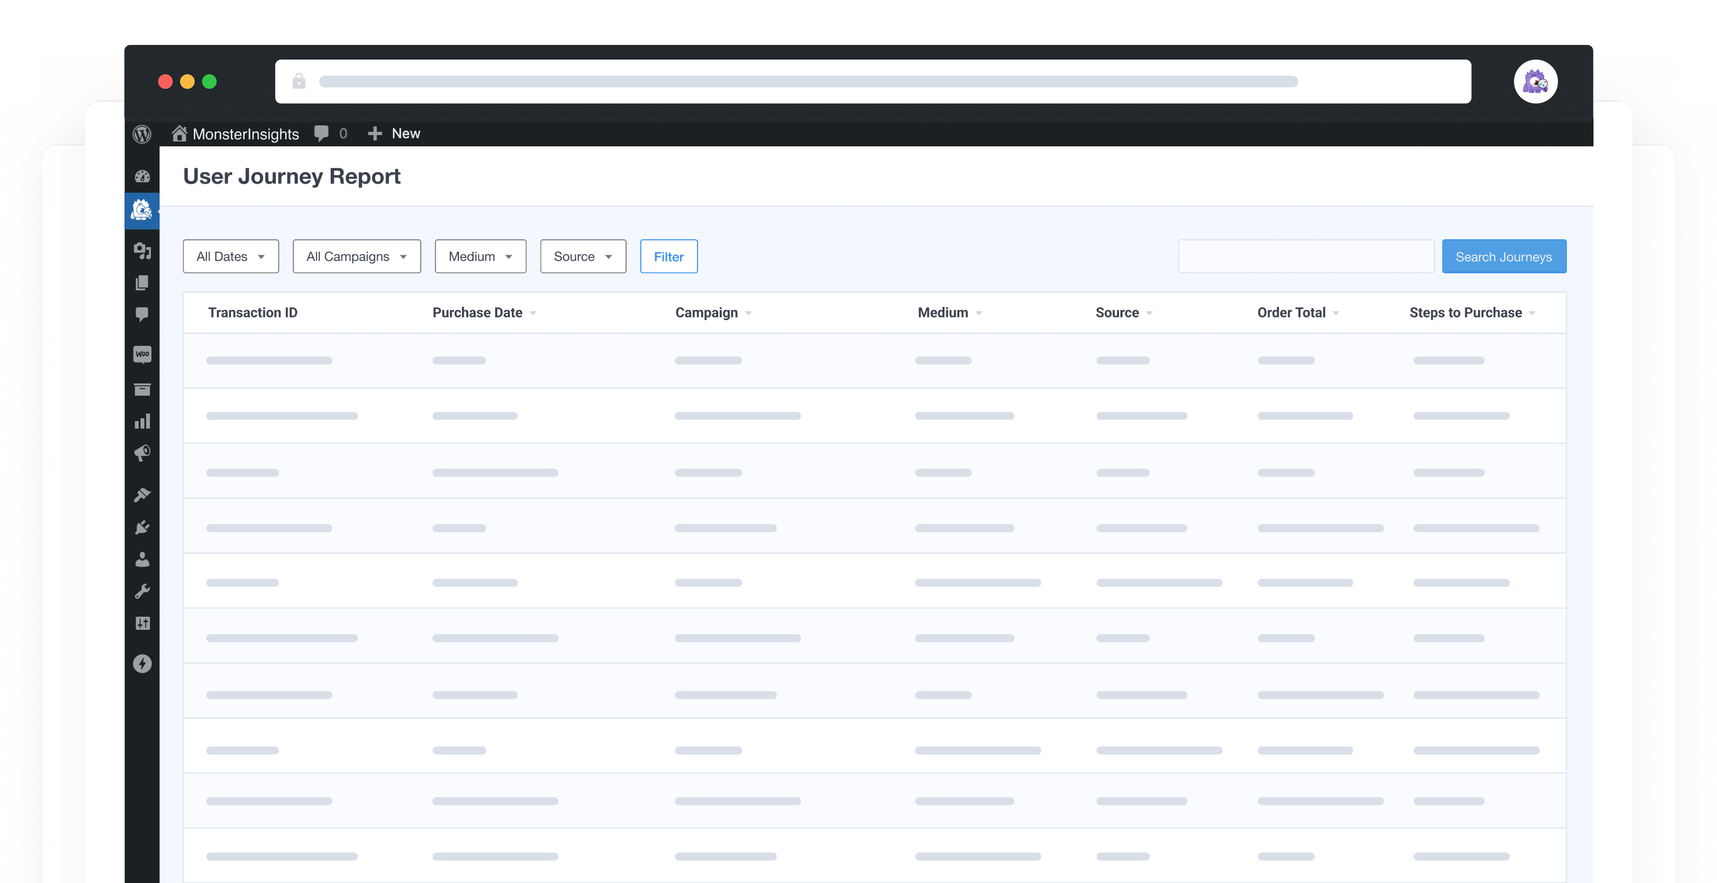Open the Source filter dropdown
This screenshot has height=883, width=1717.
[582, 257]
